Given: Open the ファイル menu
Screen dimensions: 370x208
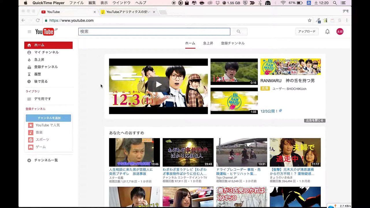Looking at the screenshot, I should (x=76, y=3).
